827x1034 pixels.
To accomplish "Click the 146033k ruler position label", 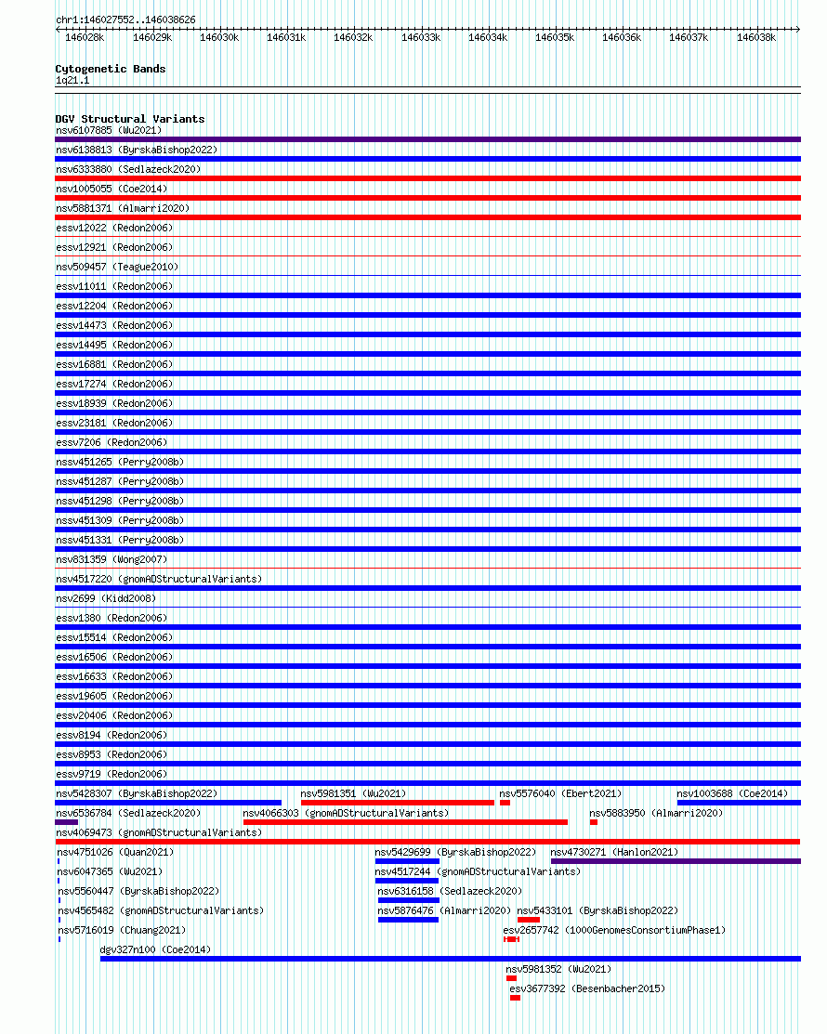I will [x=421, y=37].
